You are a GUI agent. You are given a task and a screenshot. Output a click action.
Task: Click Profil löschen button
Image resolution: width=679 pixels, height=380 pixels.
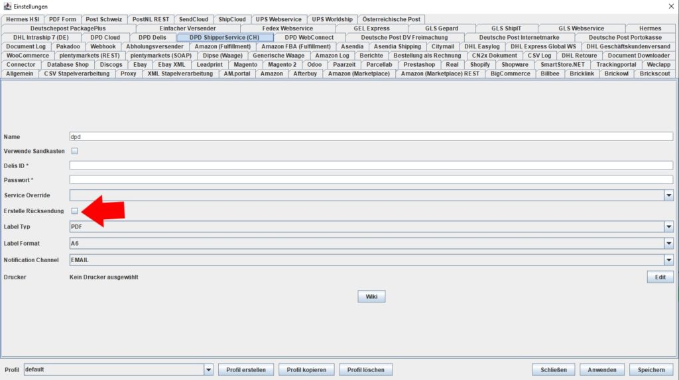click(x=366, y=369)
